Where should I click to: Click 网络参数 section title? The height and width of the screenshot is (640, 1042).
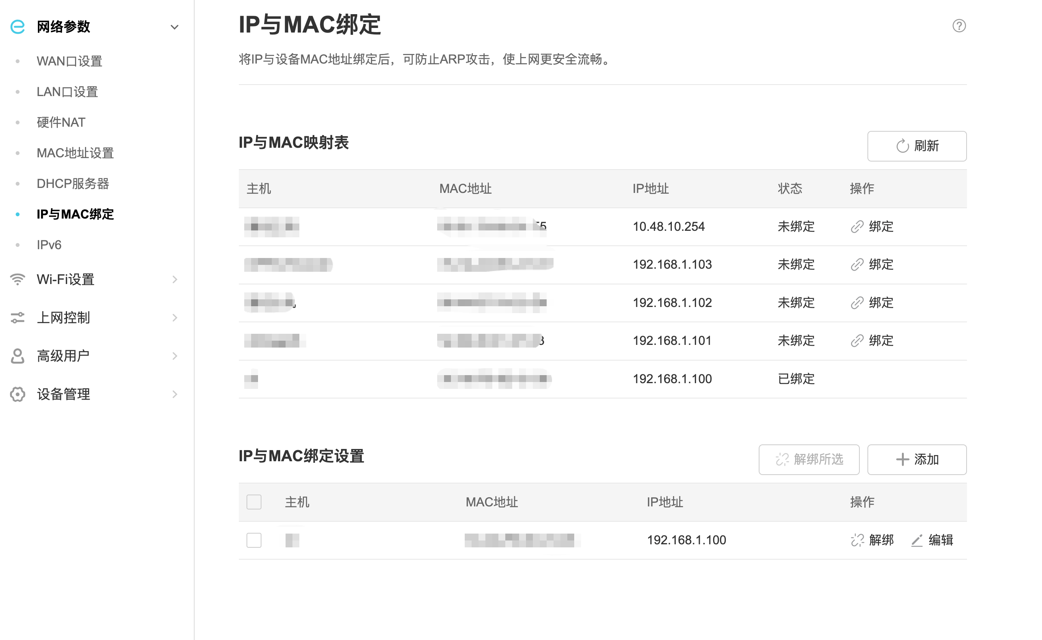pos(64,27)
